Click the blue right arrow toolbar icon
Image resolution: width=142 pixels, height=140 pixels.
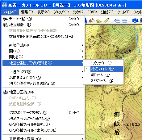pos(125,21)
